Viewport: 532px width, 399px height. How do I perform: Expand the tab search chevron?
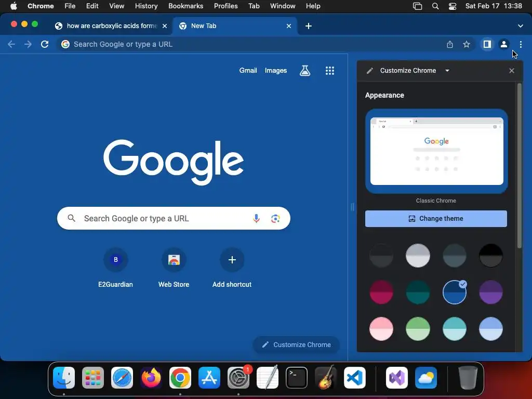coord(521,26)
